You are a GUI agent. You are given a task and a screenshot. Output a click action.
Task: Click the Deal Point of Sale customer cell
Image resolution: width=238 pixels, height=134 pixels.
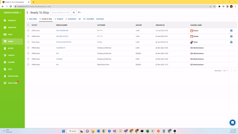pyautogui.click(x=103, y=65)
